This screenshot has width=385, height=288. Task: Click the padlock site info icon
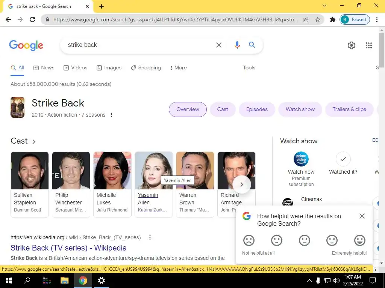click(47, 19)
